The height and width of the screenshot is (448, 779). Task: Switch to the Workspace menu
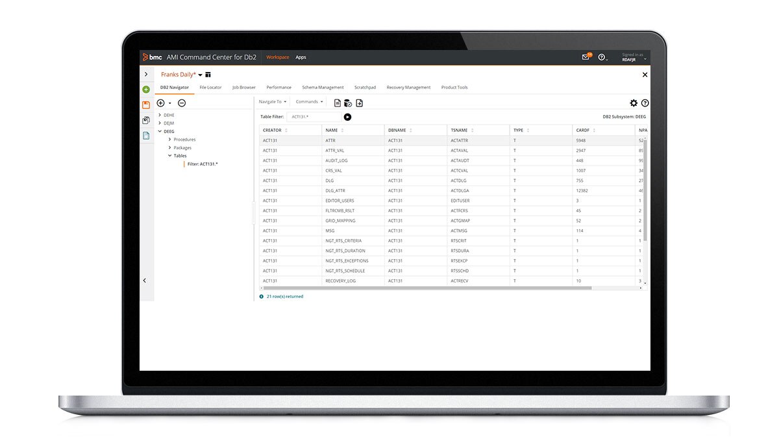coord(278,57)
